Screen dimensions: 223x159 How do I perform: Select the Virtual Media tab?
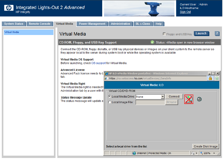click(65, 24)
